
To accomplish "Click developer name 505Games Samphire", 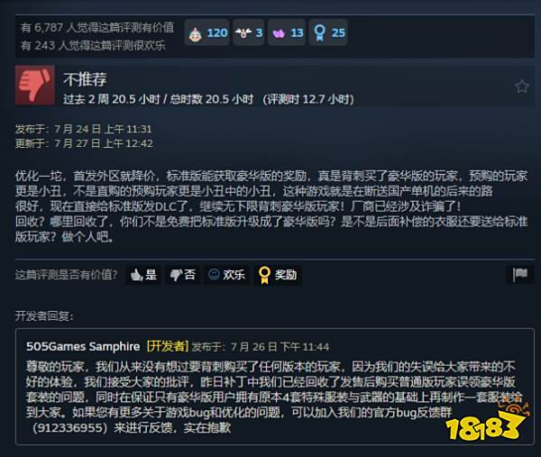I will 83,346.
